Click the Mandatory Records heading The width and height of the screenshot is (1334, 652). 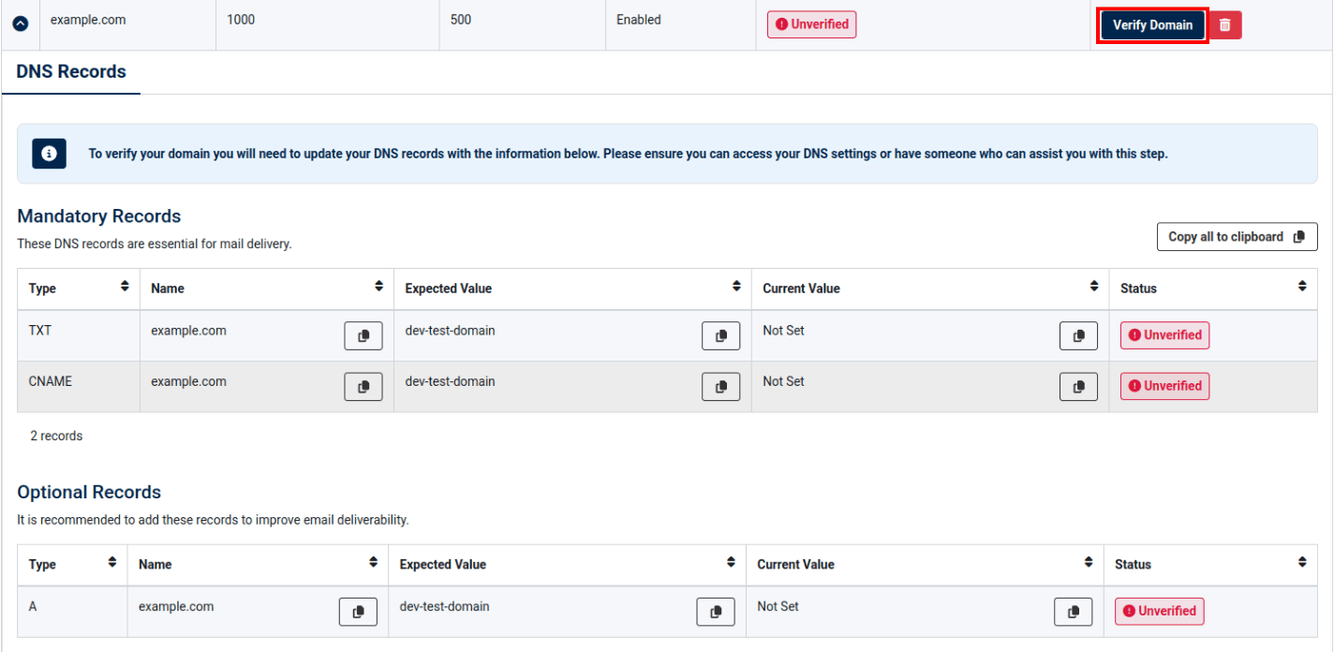[99, 216]
